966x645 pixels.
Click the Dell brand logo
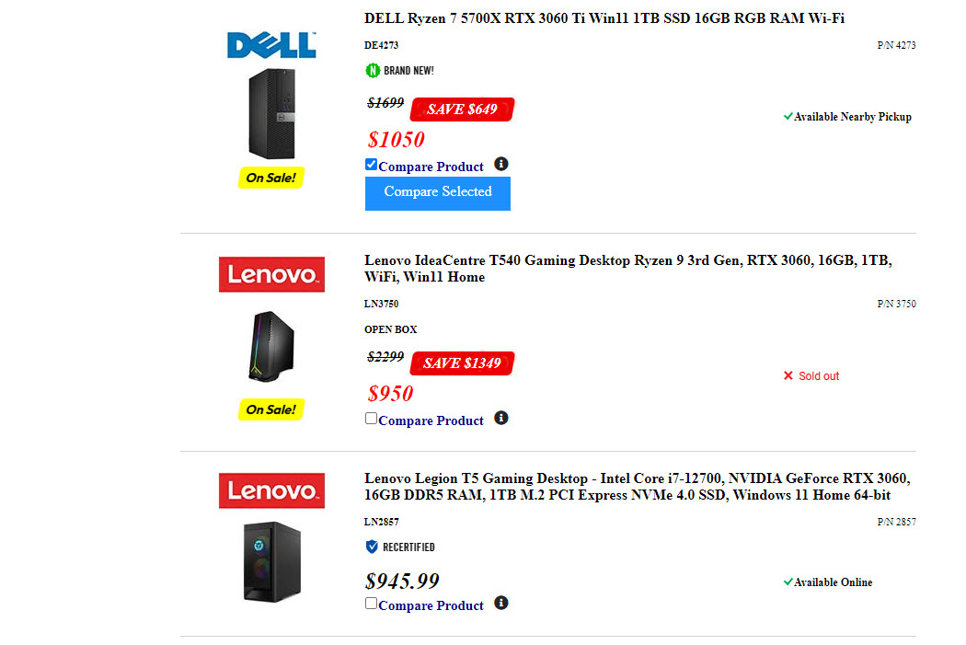tap(271, 45)
